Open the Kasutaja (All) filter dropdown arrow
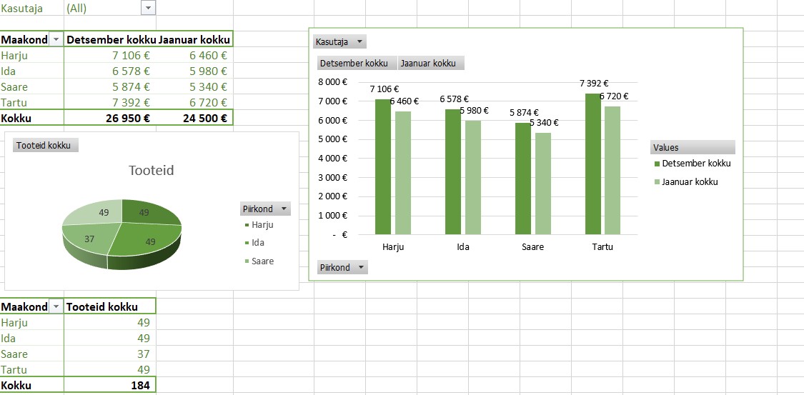804x395 pixels. (x=148, y=9)
